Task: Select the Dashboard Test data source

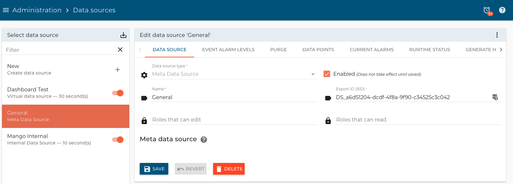Action: point(66,93)
